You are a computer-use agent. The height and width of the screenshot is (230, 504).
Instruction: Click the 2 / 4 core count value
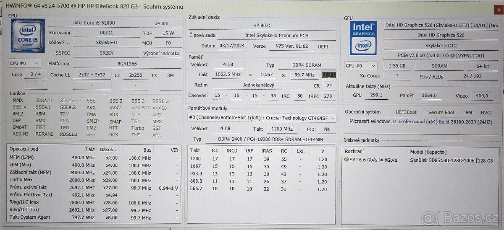[36, 75]
